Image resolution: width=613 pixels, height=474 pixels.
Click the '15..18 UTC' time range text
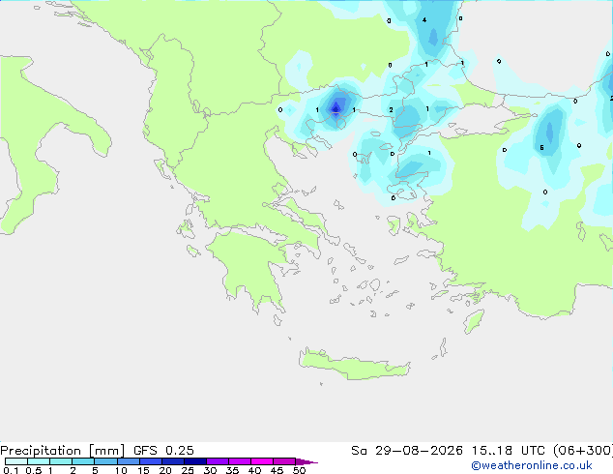[508, 451]
